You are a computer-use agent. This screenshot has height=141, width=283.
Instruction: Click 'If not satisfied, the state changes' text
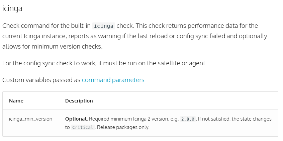click(235, 119)
